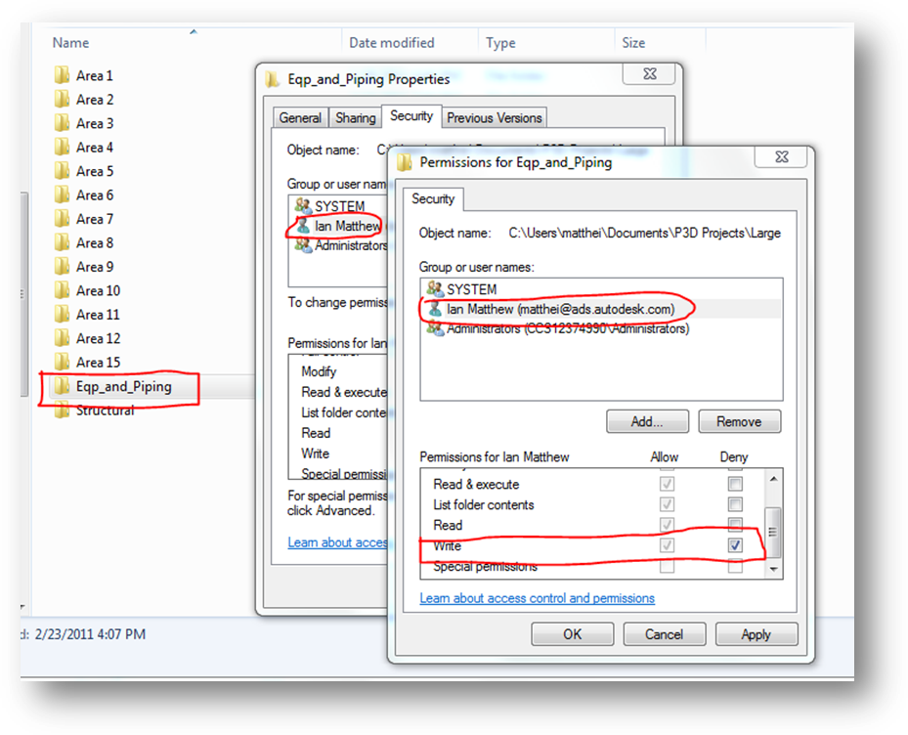
Task: Select Security tab in Permissions dialog
Action: (x=433, y=198)
